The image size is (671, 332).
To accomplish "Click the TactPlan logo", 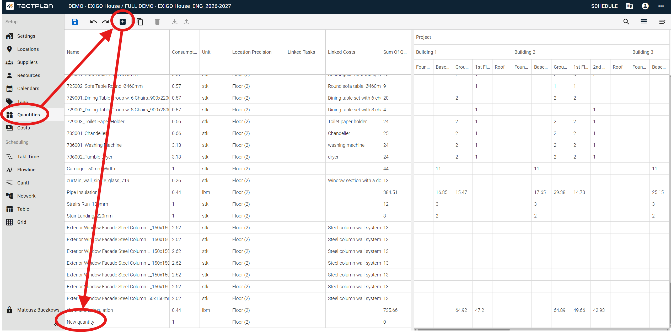I will [x=29, y=6].
